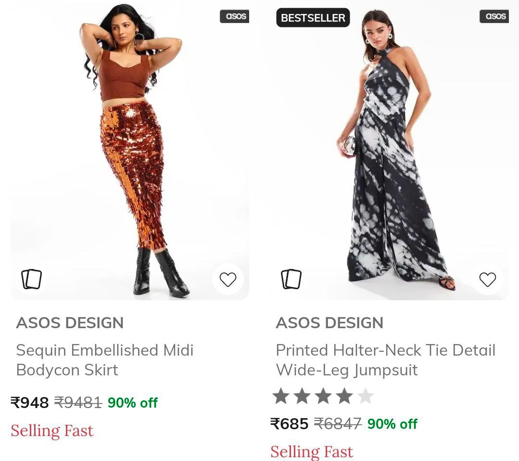519x461 pixels.
Task: Open similar items for the sequin skirt
Action: click(x=32, y=279)
